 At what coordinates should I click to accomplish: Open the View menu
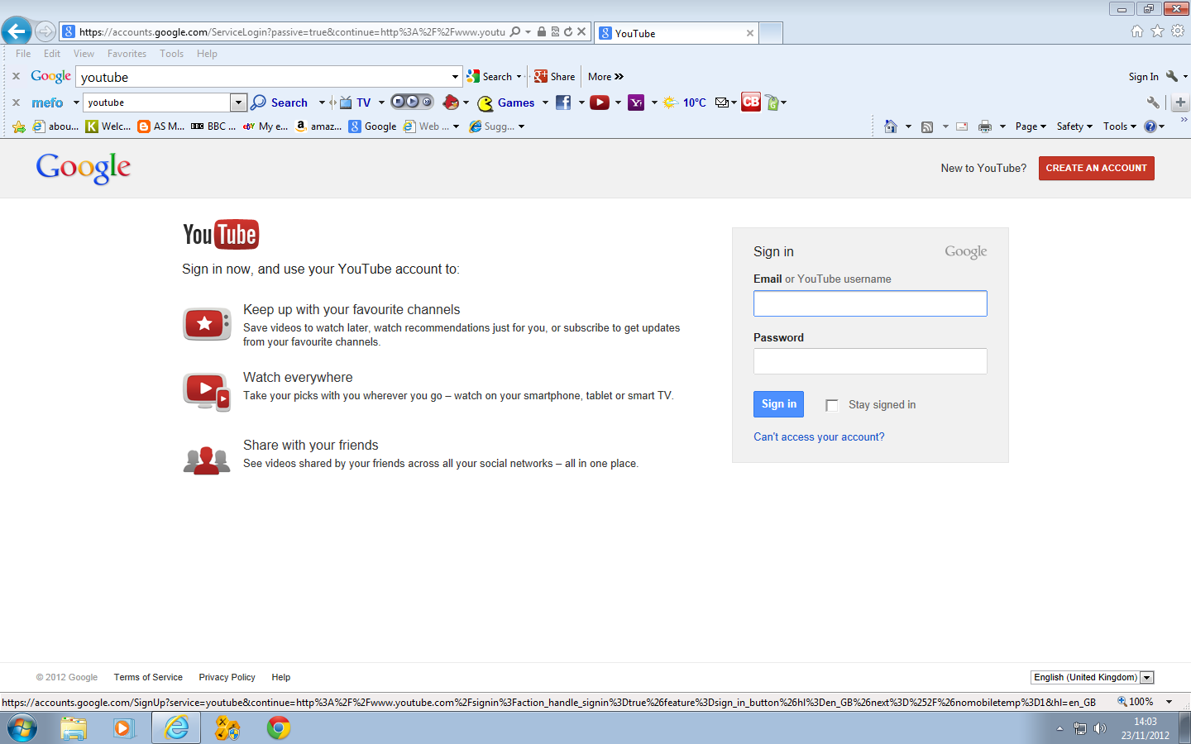[84, 54]
